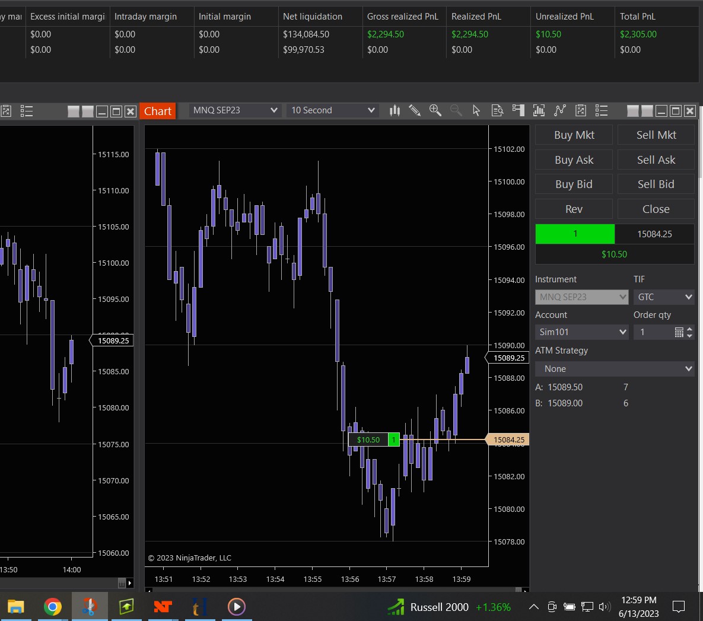
Task: Open the 10 Second interval dropdown
Action: (332, 110)
